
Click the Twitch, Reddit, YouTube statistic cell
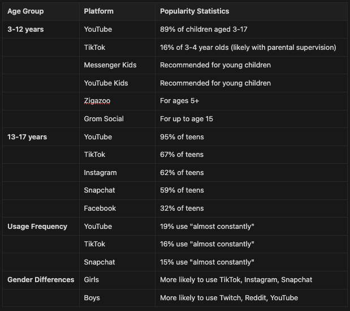pos(229,298)
